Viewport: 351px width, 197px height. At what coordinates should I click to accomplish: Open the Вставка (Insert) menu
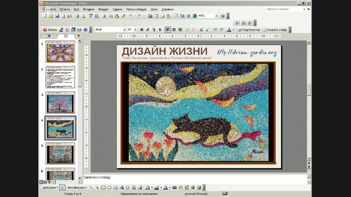pyautogui.click(x=88, y=9)
